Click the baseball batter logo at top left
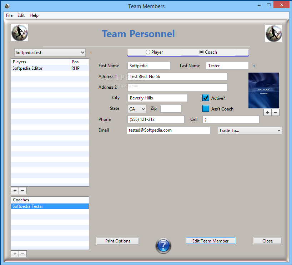The image size is (292, 265). 19,33
